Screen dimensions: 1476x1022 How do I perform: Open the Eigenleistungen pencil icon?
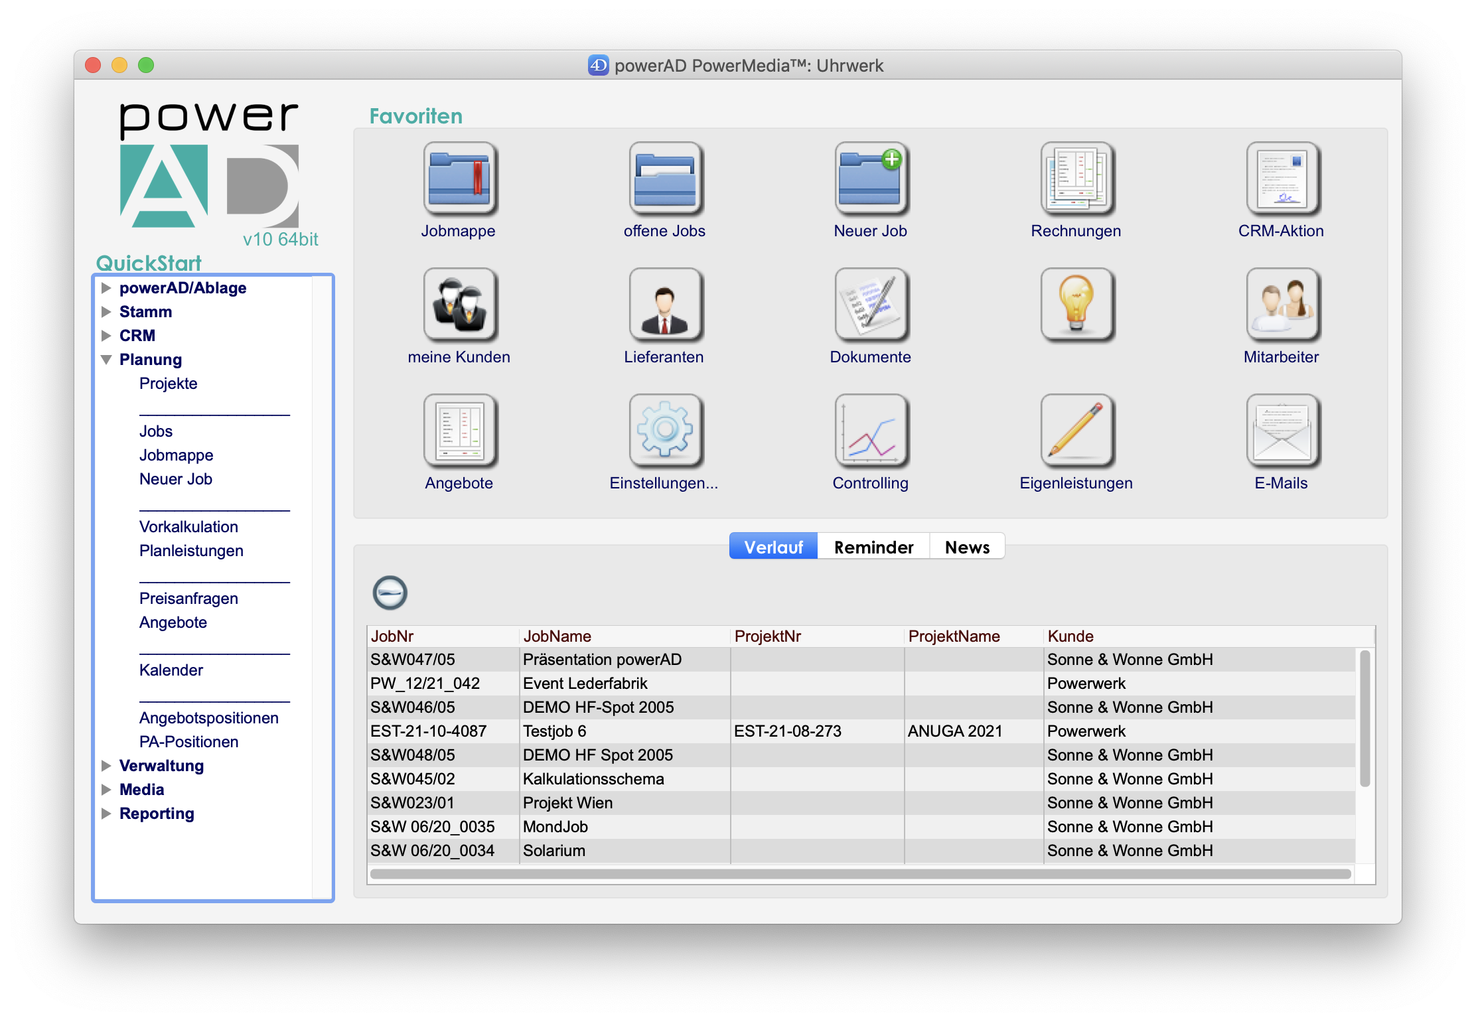coord(1077,431)
